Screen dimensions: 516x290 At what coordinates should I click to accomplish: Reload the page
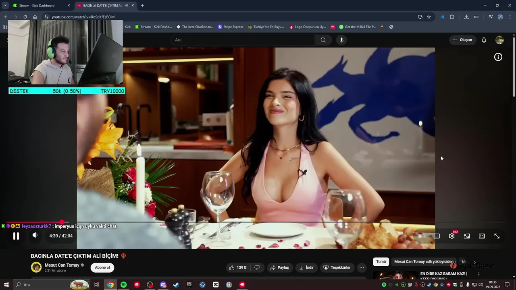point(25,17)
